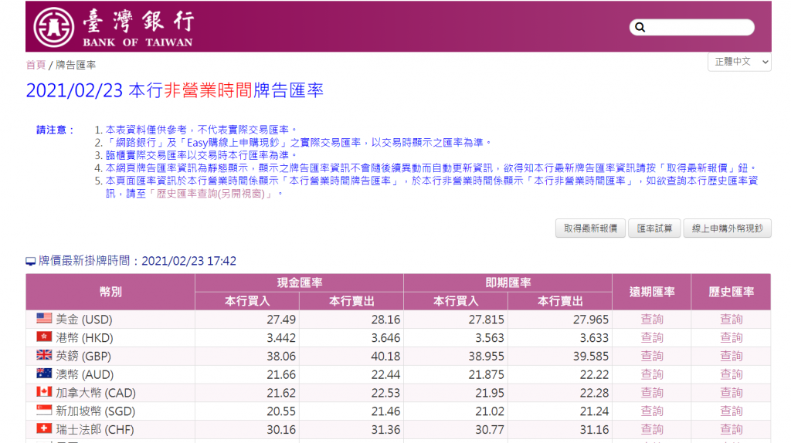This screenshot has width=791, height=443.
Task: Open AUD 遠期匯率 查詢 link
Action: [652, 374]
